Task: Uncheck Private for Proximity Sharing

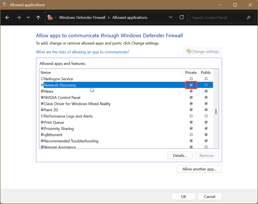Action: click(191, 128)
